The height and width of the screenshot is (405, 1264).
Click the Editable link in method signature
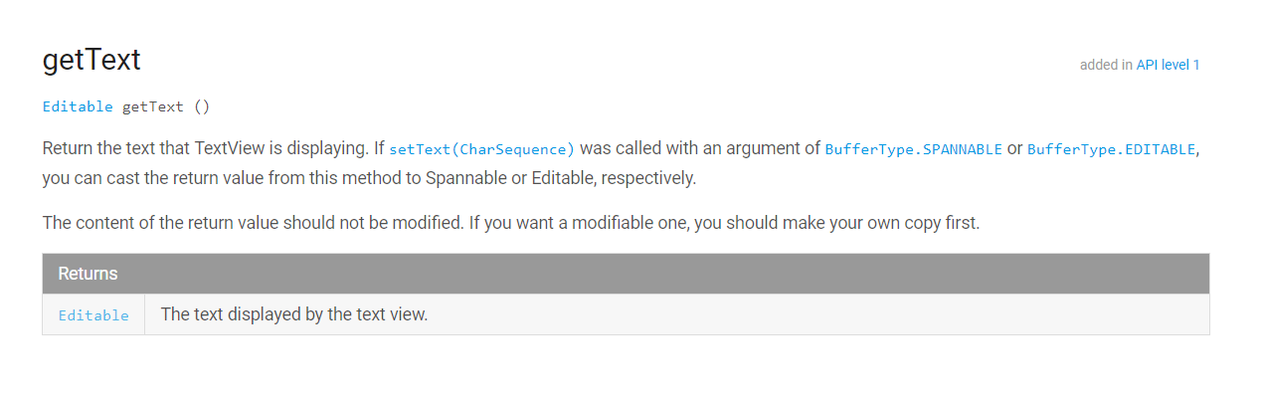[78, 106]
